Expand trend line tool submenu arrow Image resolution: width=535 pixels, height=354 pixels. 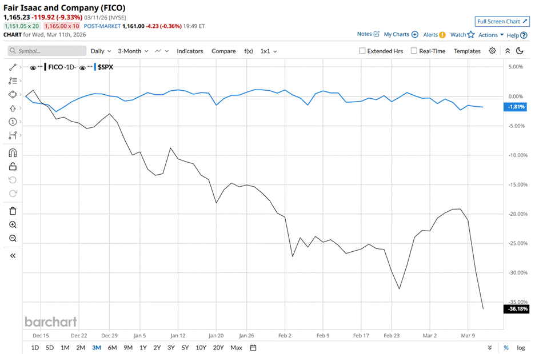[x=21, y=67]
